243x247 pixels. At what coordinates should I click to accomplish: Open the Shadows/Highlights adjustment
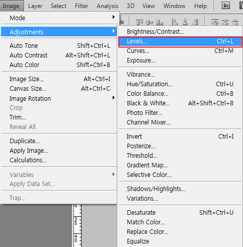click(180, 189)
